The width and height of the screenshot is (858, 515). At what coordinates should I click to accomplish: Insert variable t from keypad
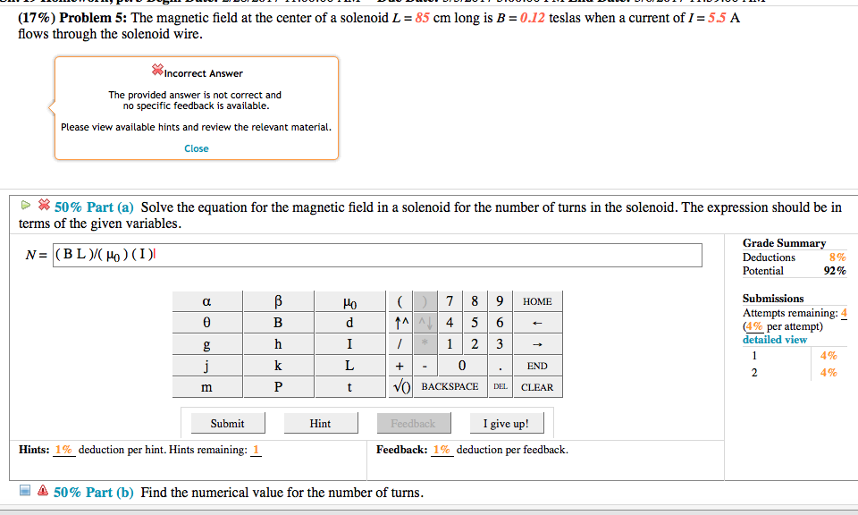click(x=349, y=387)
